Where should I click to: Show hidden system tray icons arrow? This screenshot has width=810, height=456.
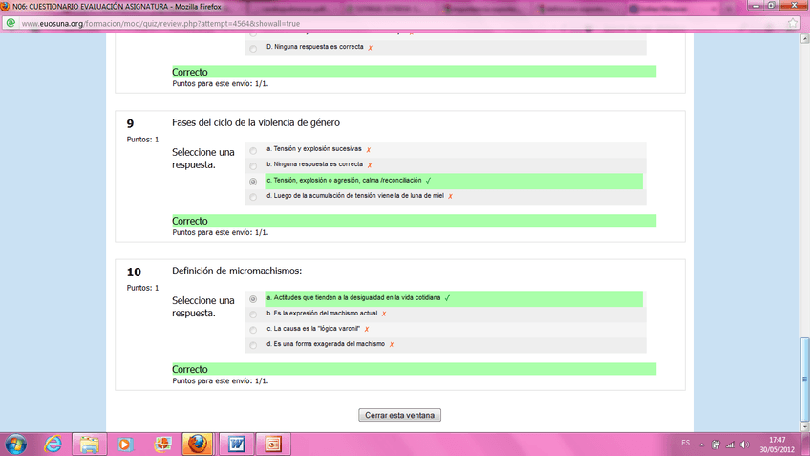tap(702, 445)
